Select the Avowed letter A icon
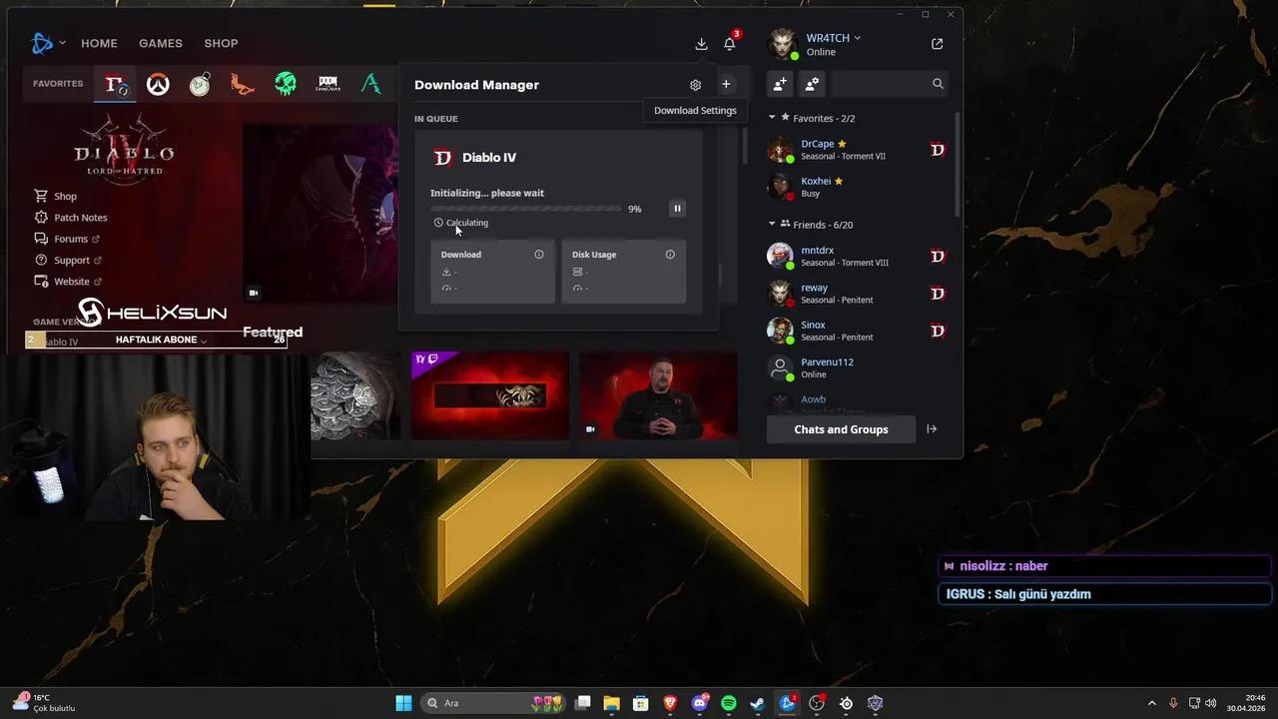1278x719 pixels. [x=370, y=85]
